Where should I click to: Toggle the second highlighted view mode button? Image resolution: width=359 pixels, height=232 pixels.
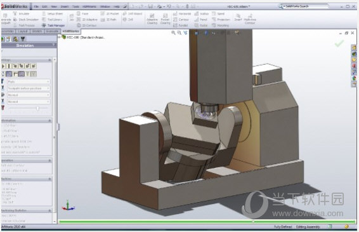click(x=22, y=74)
